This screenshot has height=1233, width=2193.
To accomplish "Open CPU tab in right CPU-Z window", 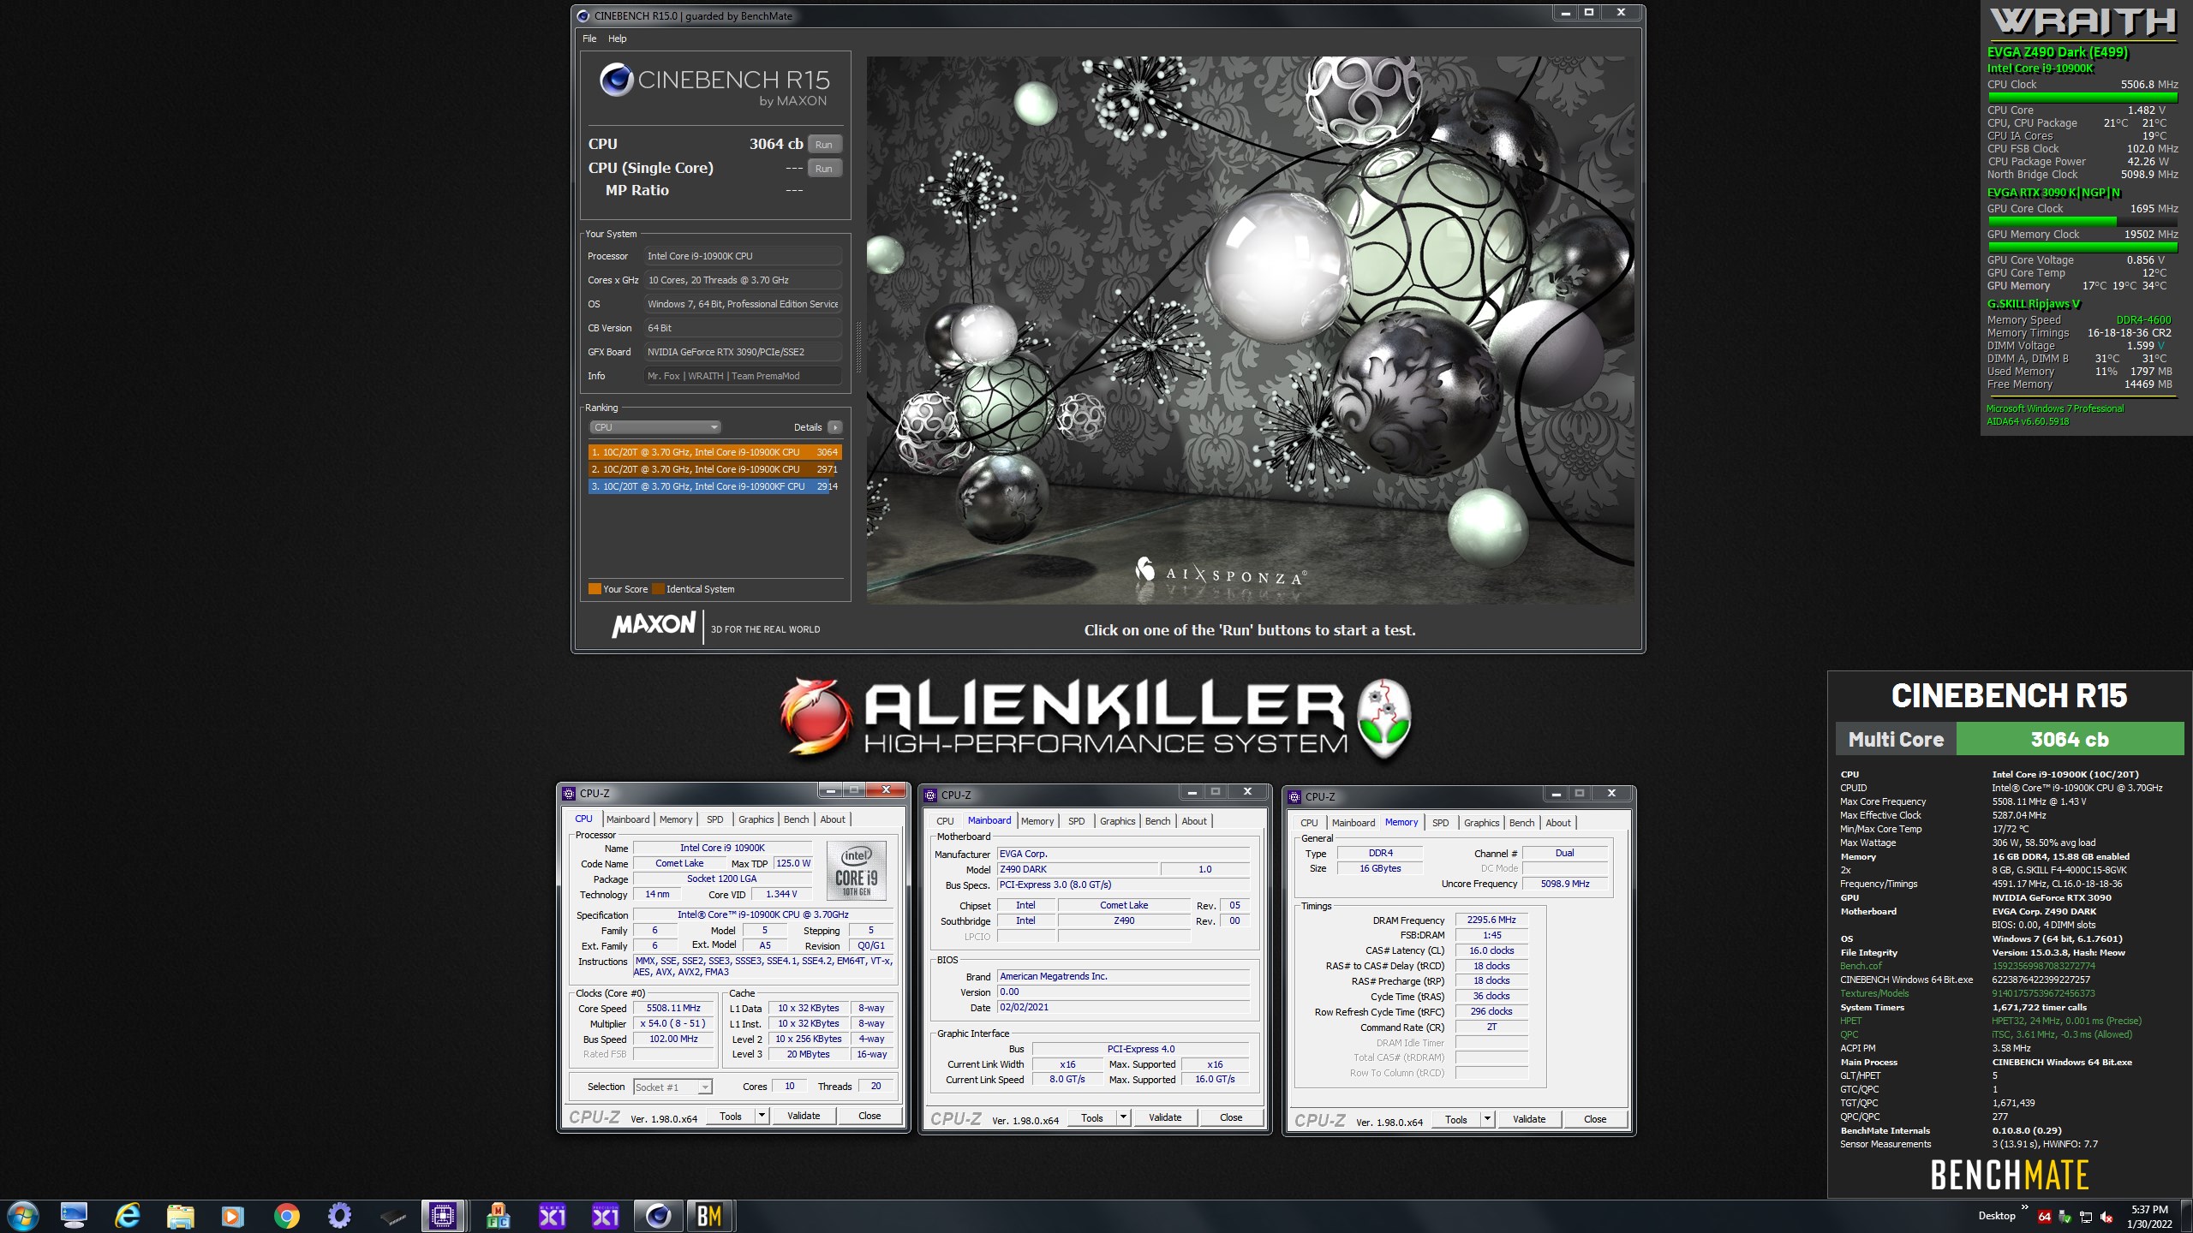I will 1309,823.
